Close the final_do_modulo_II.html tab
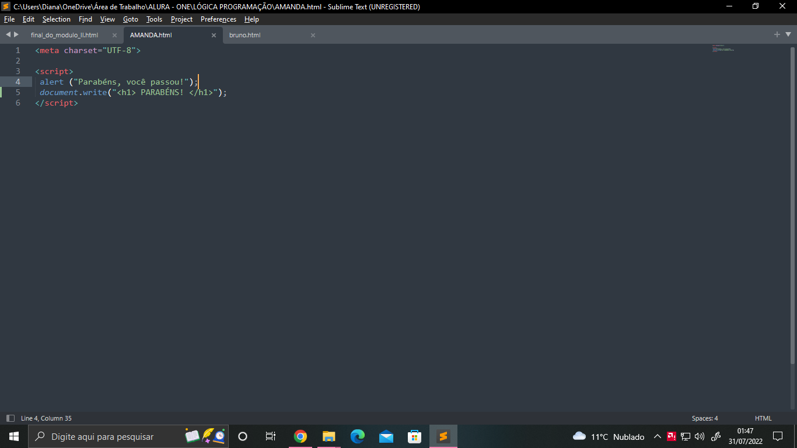The image size is (797, 448). tap(114, 35)
